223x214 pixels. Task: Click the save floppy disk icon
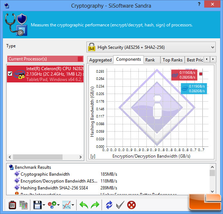[38, 205]
